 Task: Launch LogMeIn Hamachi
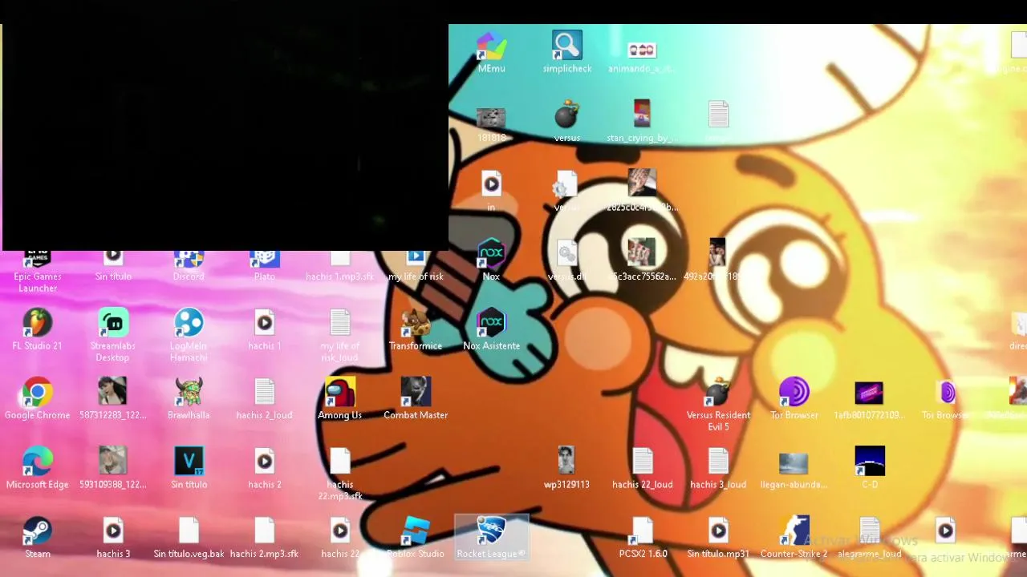[189, 335]
